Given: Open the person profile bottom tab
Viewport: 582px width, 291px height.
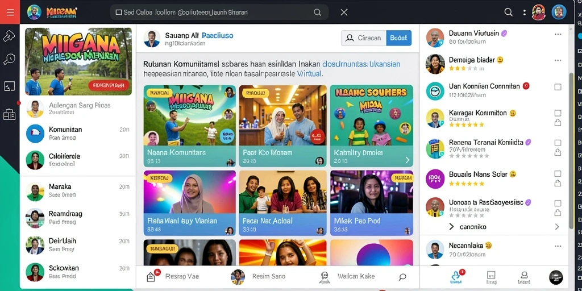Looking at the screenshot, I should click(x=524, y=277).
